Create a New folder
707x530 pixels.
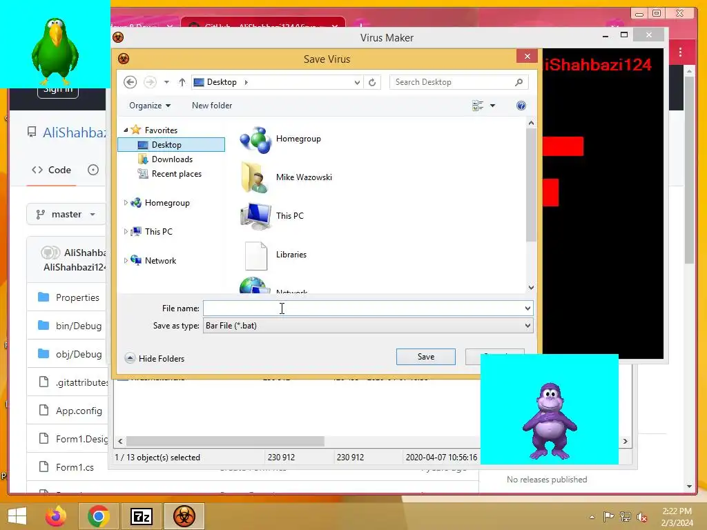click(212, 106)
